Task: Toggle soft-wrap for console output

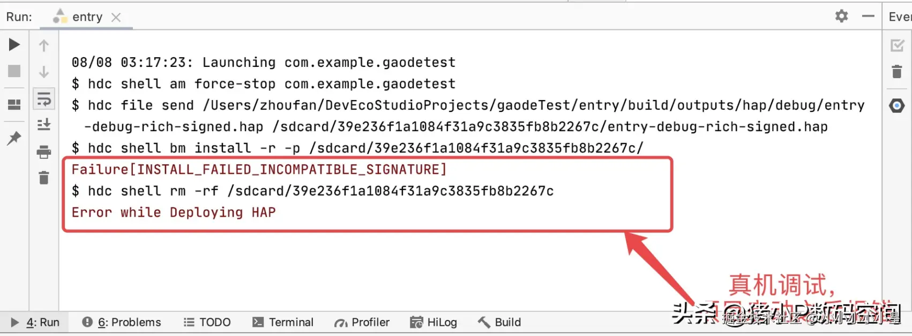Action: pos(44,99)
